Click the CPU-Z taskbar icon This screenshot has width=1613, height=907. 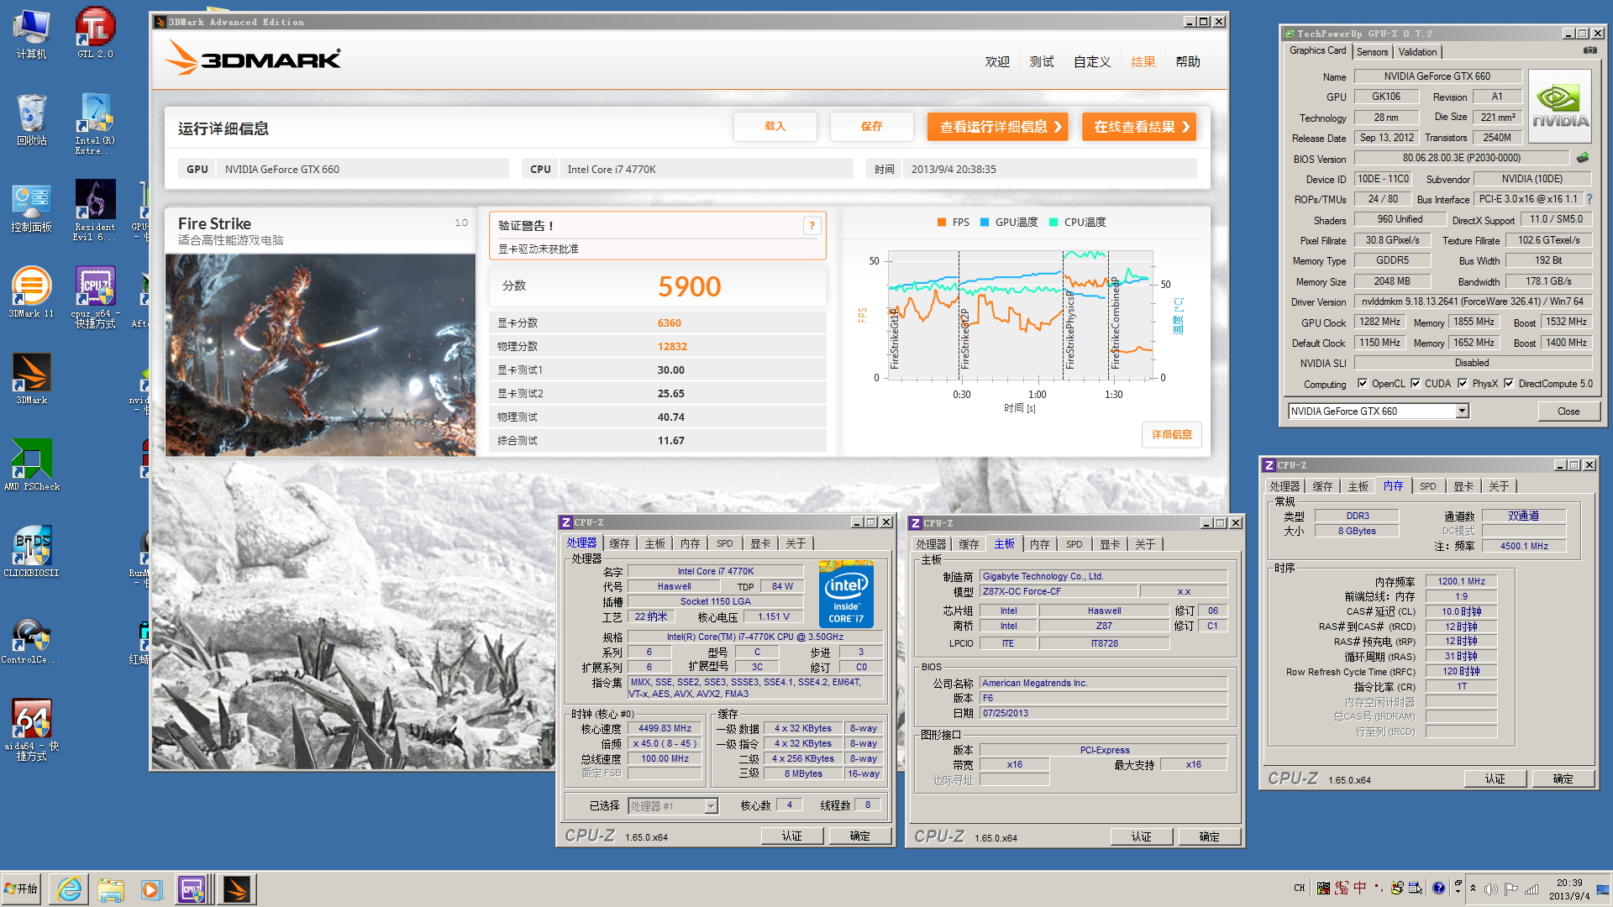point(192,889)
